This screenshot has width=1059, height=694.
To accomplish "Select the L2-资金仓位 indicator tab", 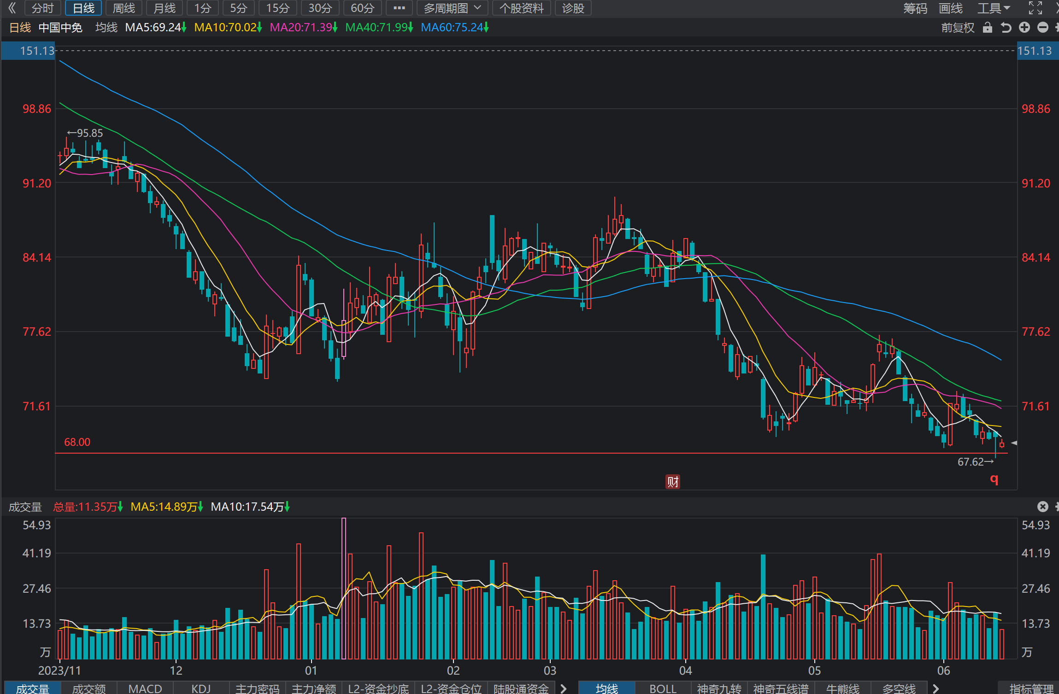I will pyautogui.click(x=451, y=688).
